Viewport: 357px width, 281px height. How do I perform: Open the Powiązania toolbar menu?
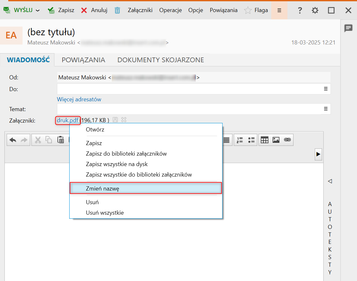tap(224, 10)
